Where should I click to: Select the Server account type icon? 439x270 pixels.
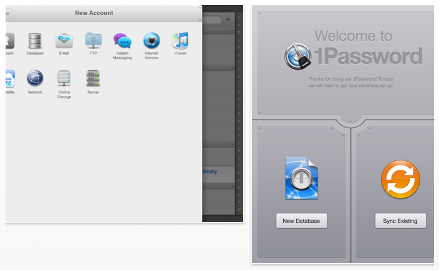(x=94, y=78)
